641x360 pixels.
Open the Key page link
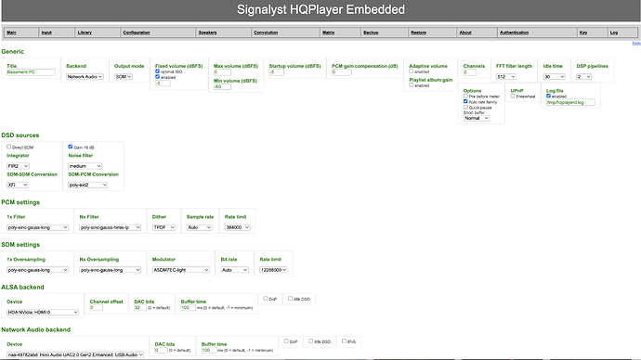point(583,32)
